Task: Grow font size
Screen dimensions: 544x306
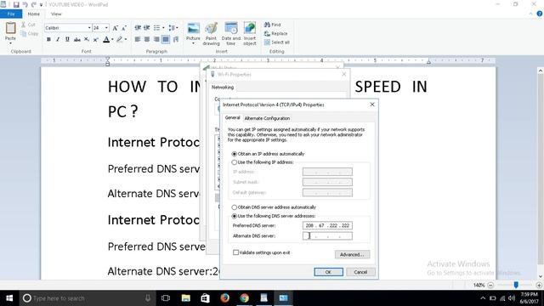Action: click(116, 28)
